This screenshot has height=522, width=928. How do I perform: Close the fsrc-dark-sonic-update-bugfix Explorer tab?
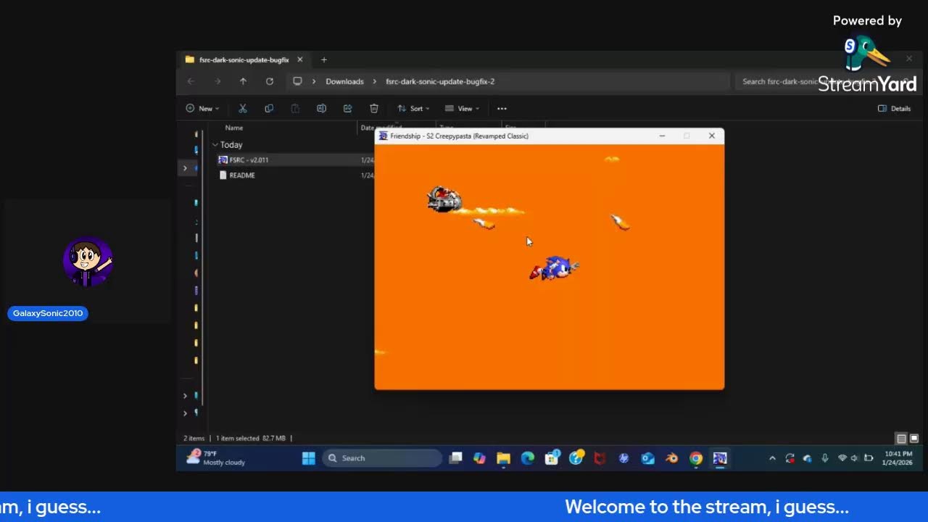point(300,59)
